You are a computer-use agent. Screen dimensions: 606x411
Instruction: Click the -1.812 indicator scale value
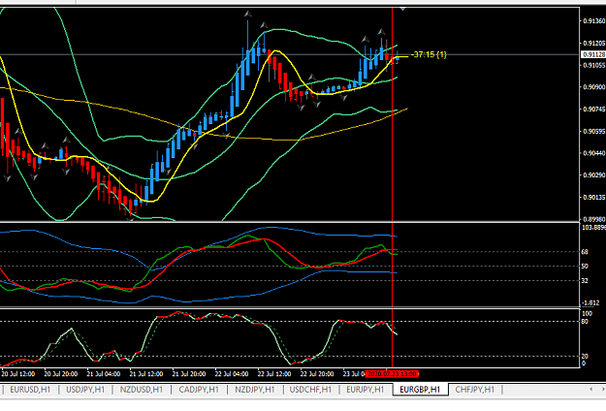591,302
